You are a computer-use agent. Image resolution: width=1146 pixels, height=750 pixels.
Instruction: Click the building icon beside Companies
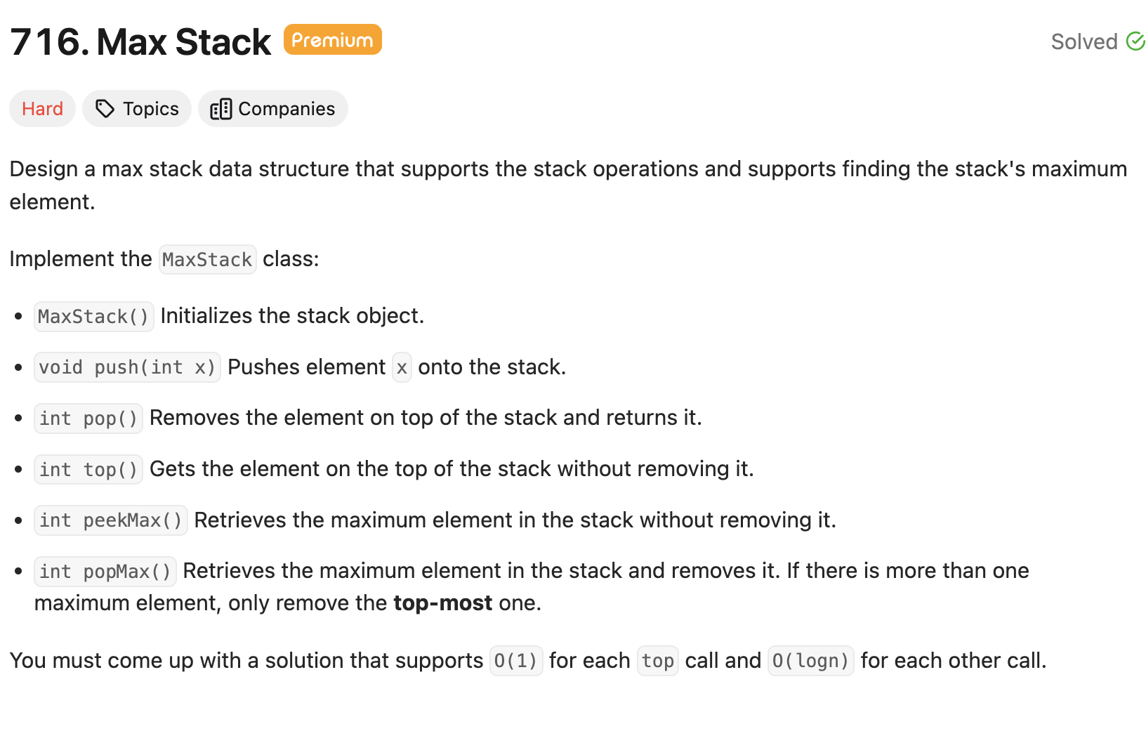tap(221, 109)
